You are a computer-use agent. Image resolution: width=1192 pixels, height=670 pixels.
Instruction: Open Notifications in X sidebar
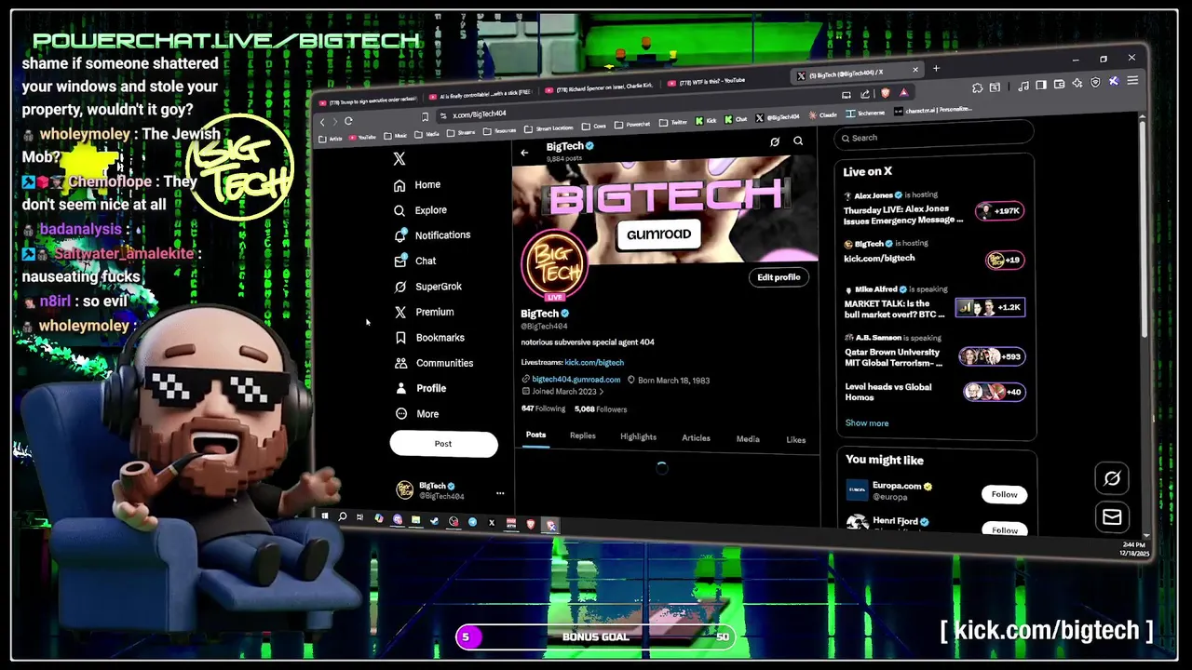[x=431, y=235]
